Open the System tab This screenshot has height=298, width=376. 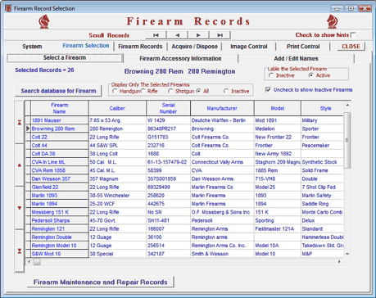tap(32, 47)
